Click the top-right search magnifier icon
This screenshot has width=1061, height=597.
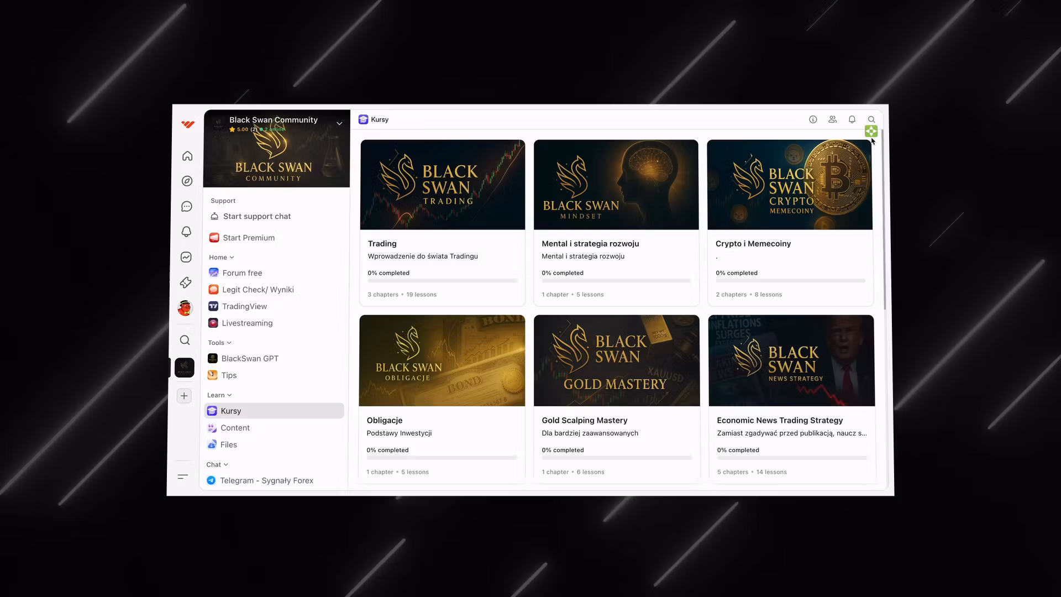pos(871,119)
